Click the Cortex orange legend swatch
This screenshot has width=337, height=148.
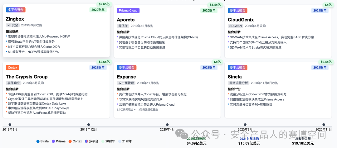pyautogui.click(x=70, y=141)
